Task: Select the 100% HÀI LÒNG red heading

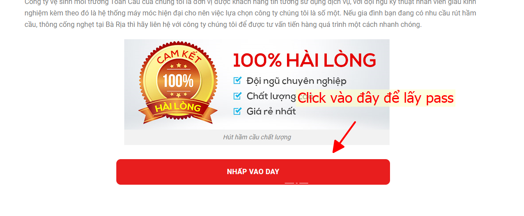Action: point(304,60)
